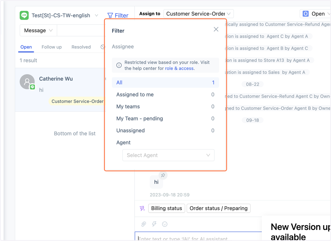Close the Filter panel with X

(x=216, y=29)
